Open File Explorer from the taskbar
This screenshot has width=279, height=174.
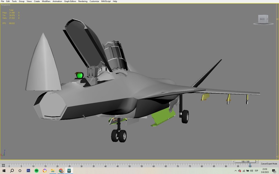point(53,171)
